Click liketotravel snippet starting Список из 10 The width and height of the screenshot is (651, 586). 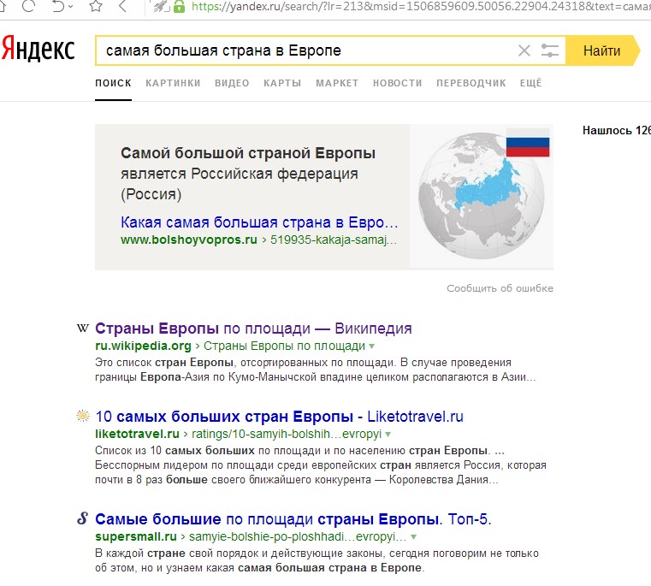(321, 465)
